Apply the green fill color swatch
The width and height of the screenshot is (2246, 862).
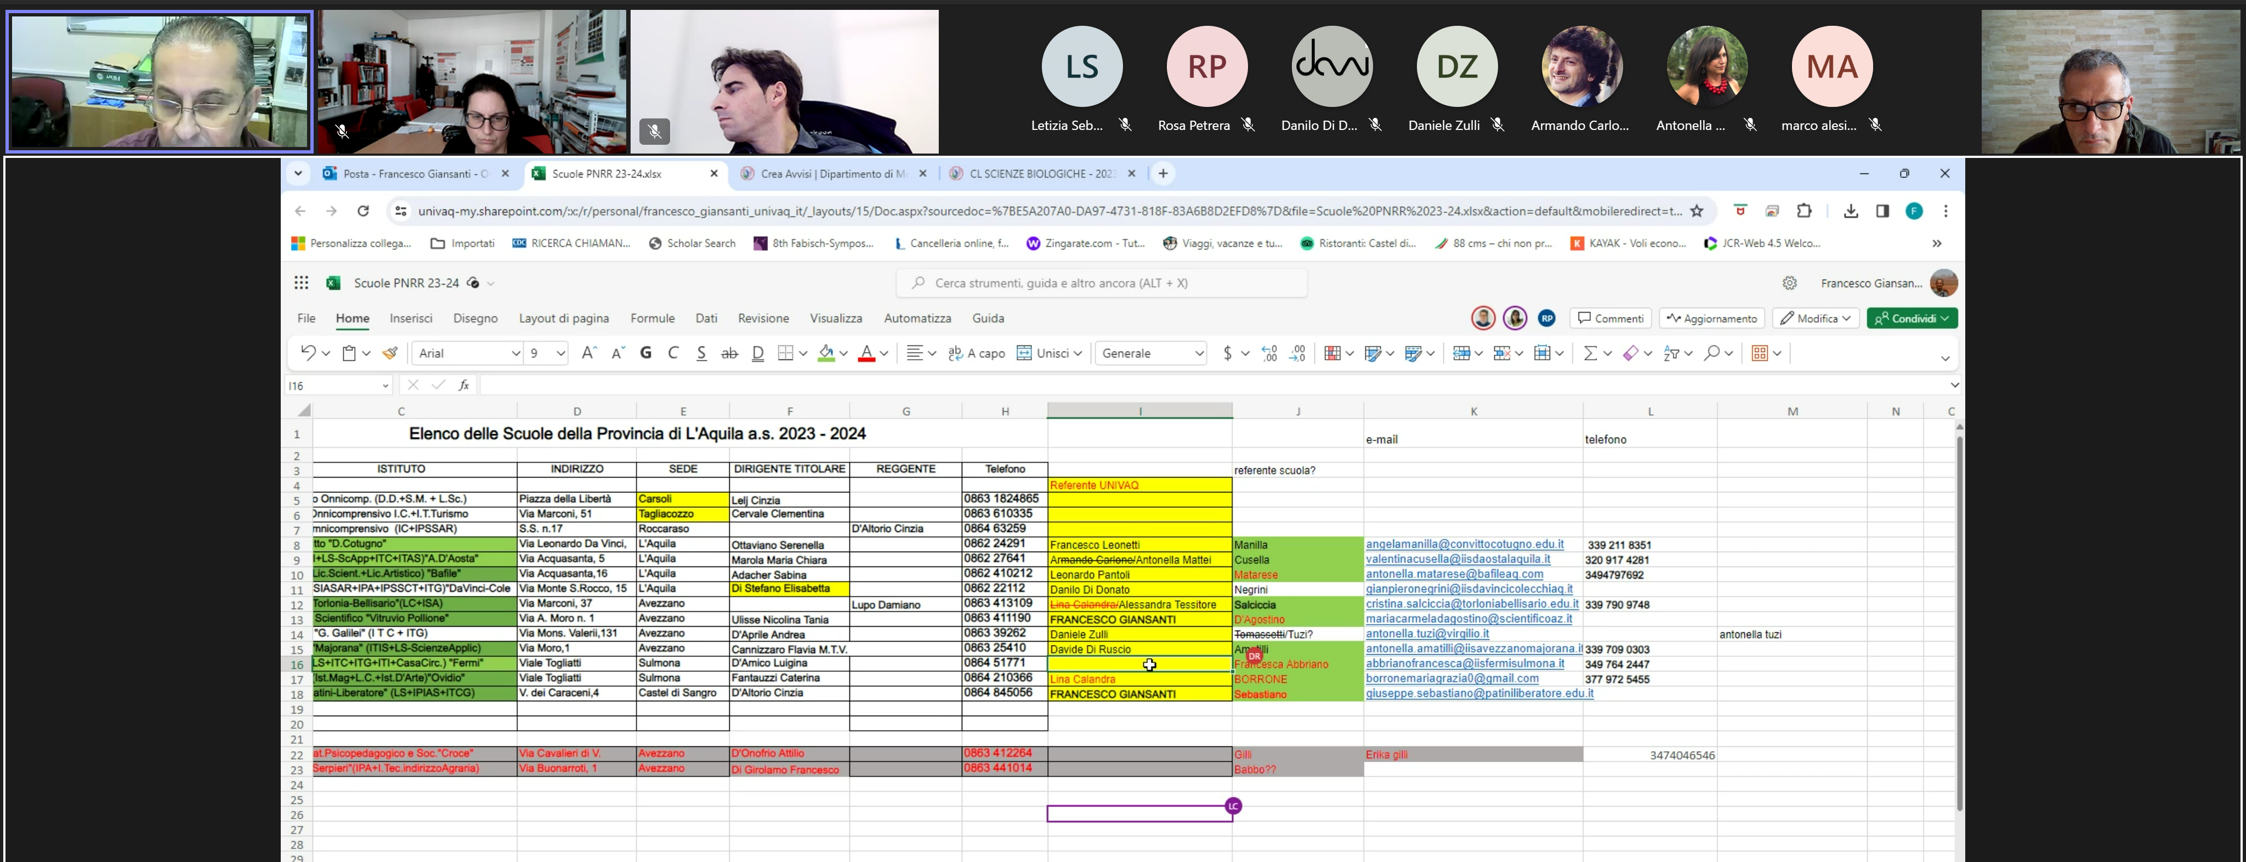coord(826,353)
